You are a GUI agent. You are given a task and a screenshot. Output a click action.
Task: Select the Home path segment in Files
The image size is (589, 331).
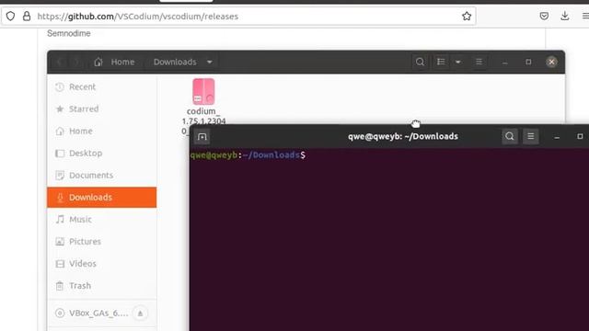point(114,62)
